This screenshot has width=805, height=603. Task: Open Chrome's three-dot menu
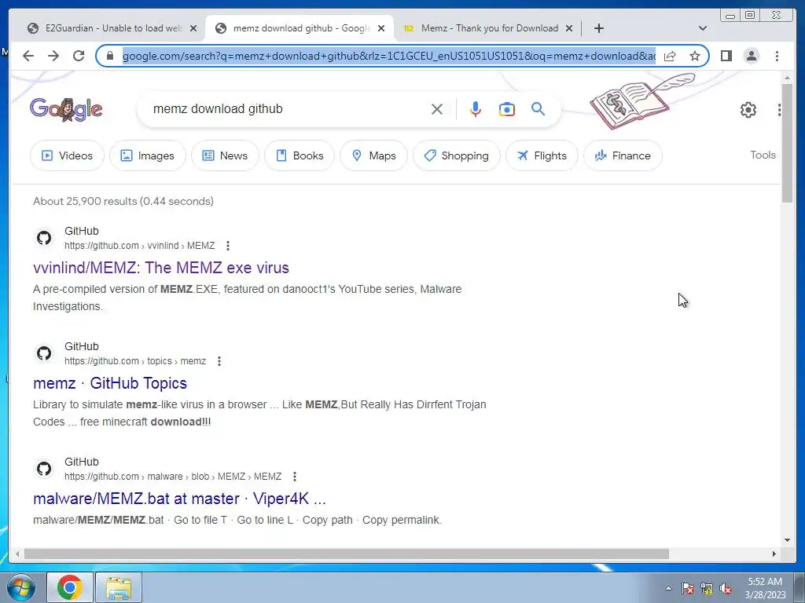[x=777, y=56]
